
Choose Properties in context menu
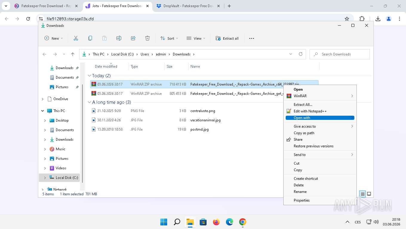coord(320,200)
